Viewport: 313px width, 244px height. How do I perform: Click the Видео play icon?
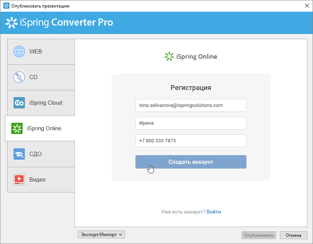coord(19,180)
